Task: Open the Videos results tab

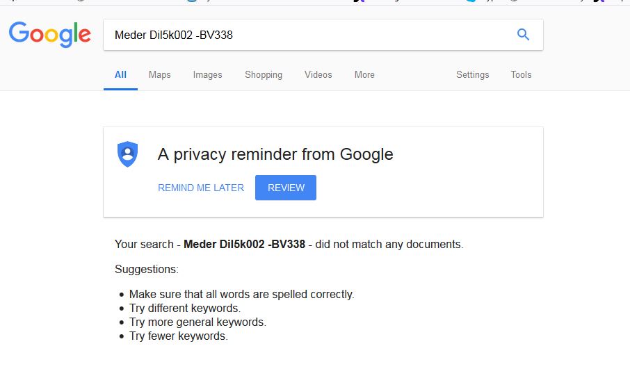Action: 318,74
